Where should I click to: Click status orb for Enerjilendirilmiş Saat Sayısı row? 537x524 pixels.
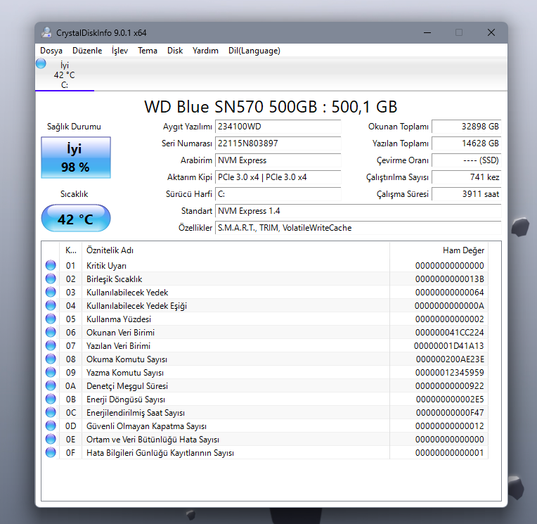[x=51, y=412]
